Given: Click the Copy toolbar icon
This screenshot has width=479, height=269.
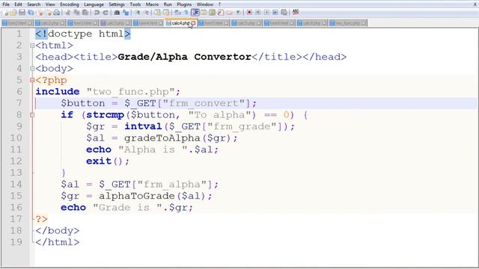Looking at the screenshot, I should point(76,13).
